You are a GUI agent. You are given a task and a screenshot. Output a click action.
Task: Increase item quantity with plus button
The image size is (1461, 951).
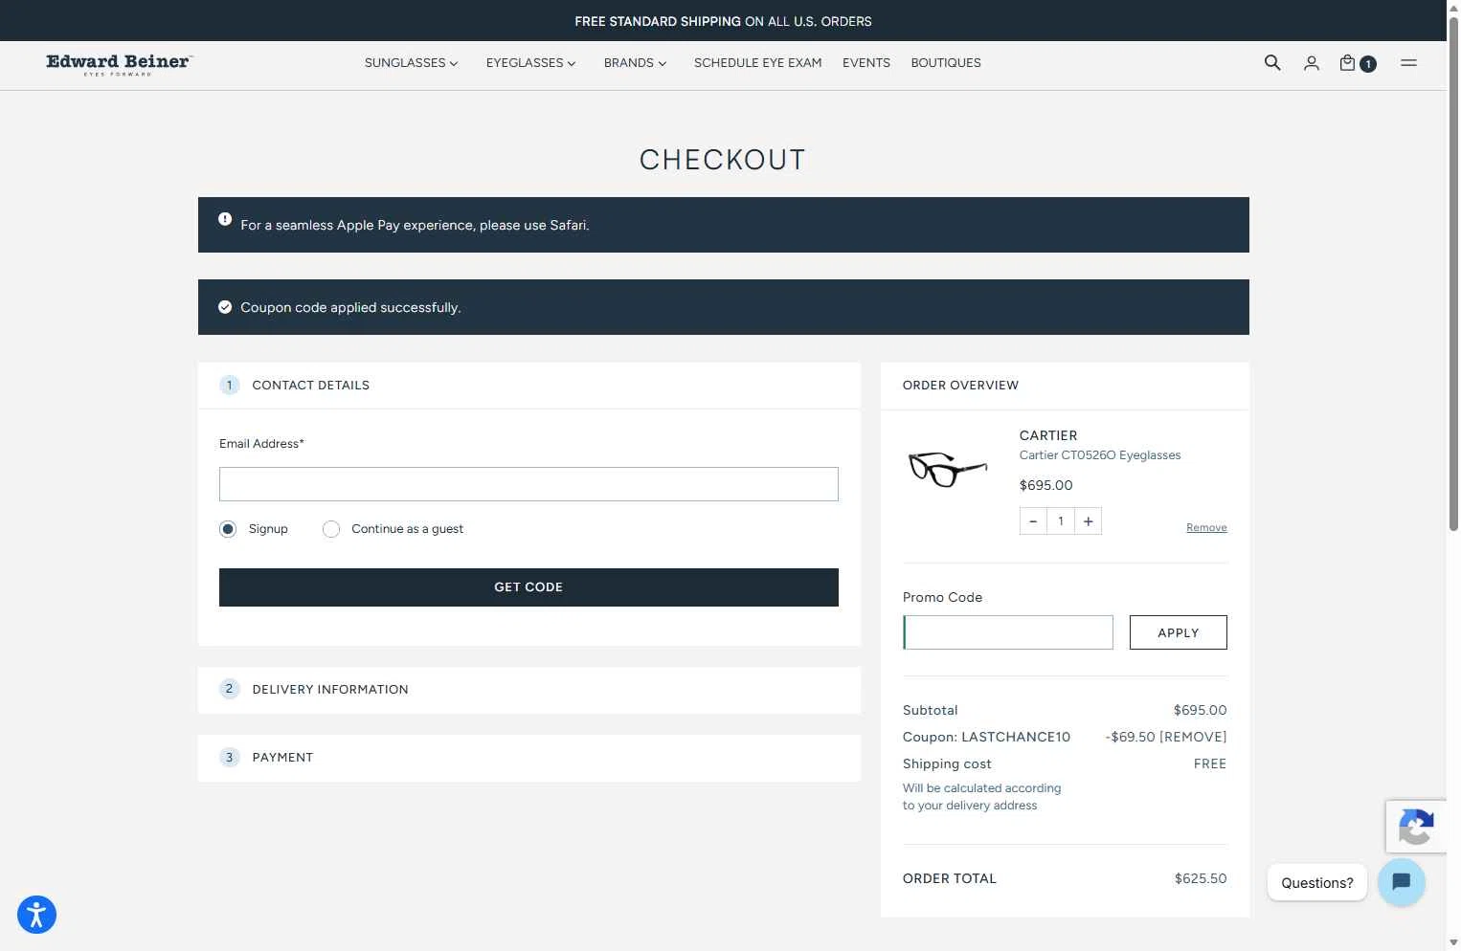1089,521
